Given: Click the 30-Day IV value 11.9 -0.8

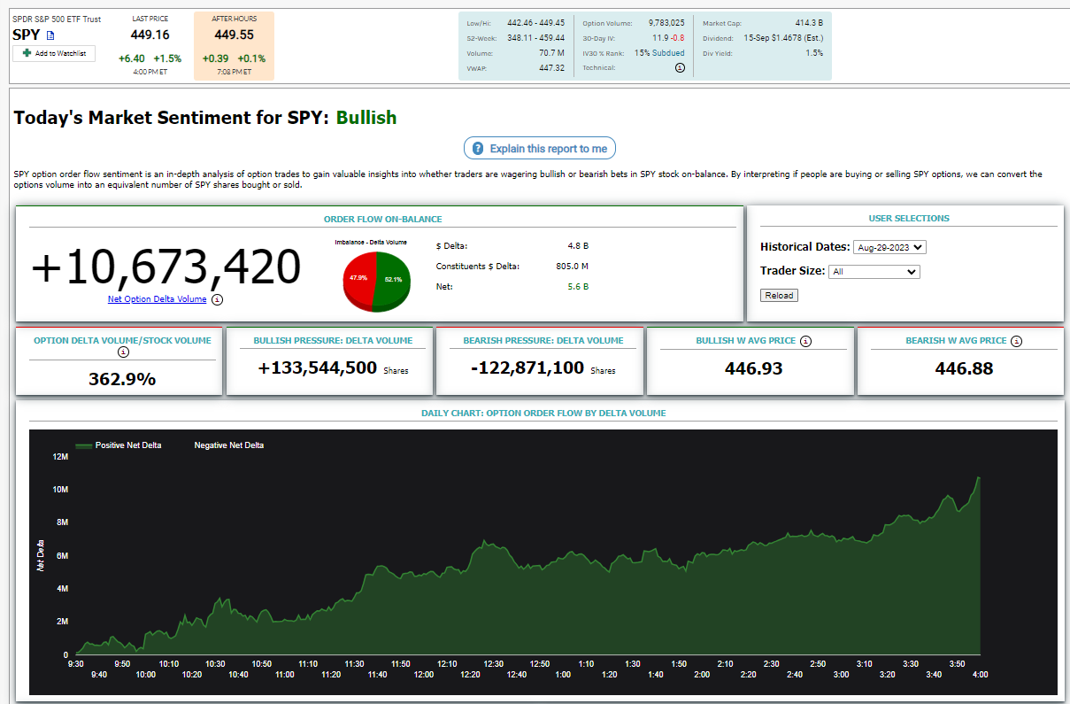Looking at the screenshot, I should pyautogui.click(x=668, y=38).
